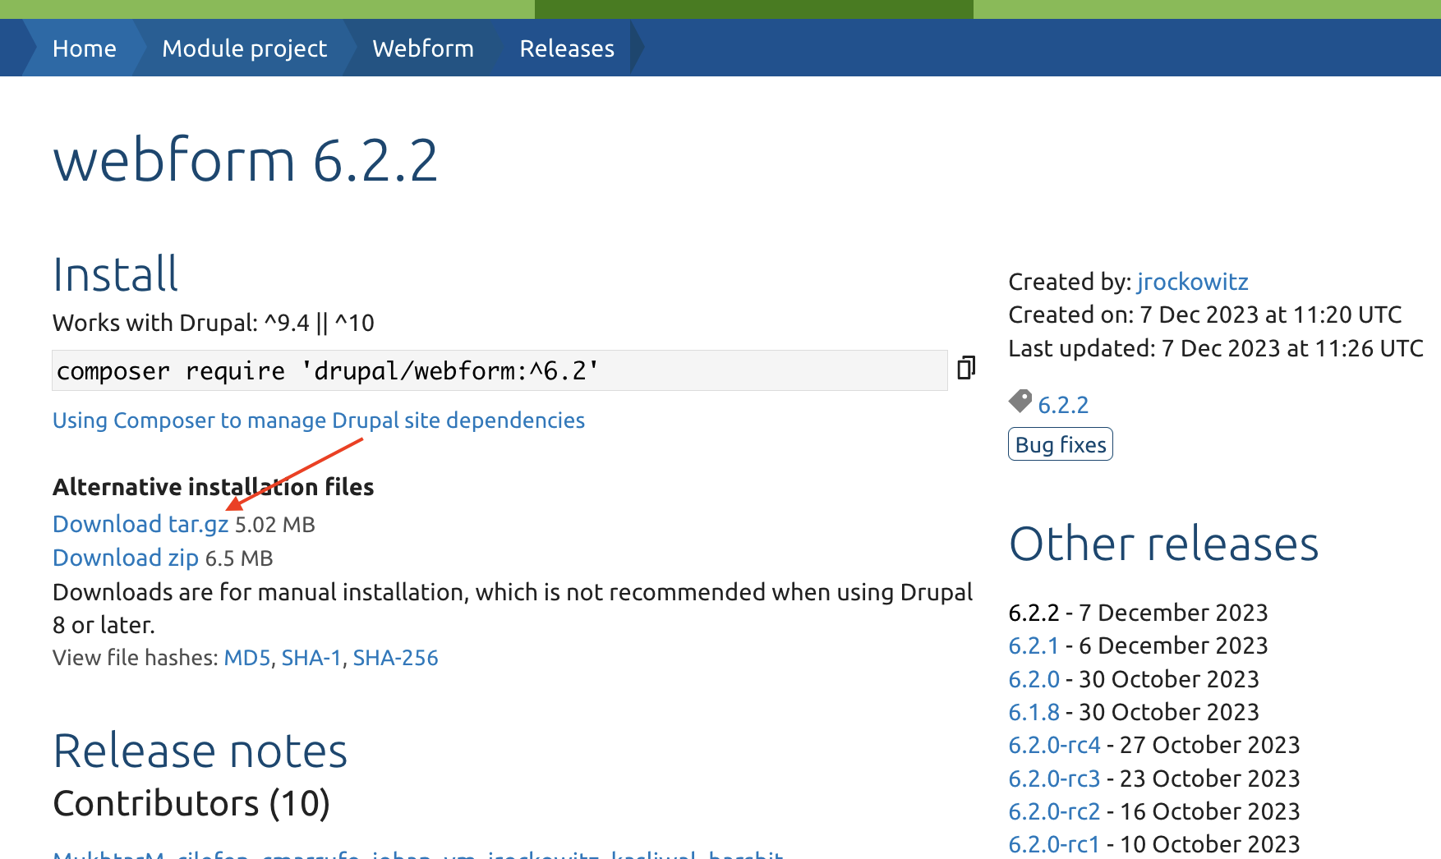Click the 'Release notes' heading
This screenshot has height=859, width=1441.
click(200, 751)
